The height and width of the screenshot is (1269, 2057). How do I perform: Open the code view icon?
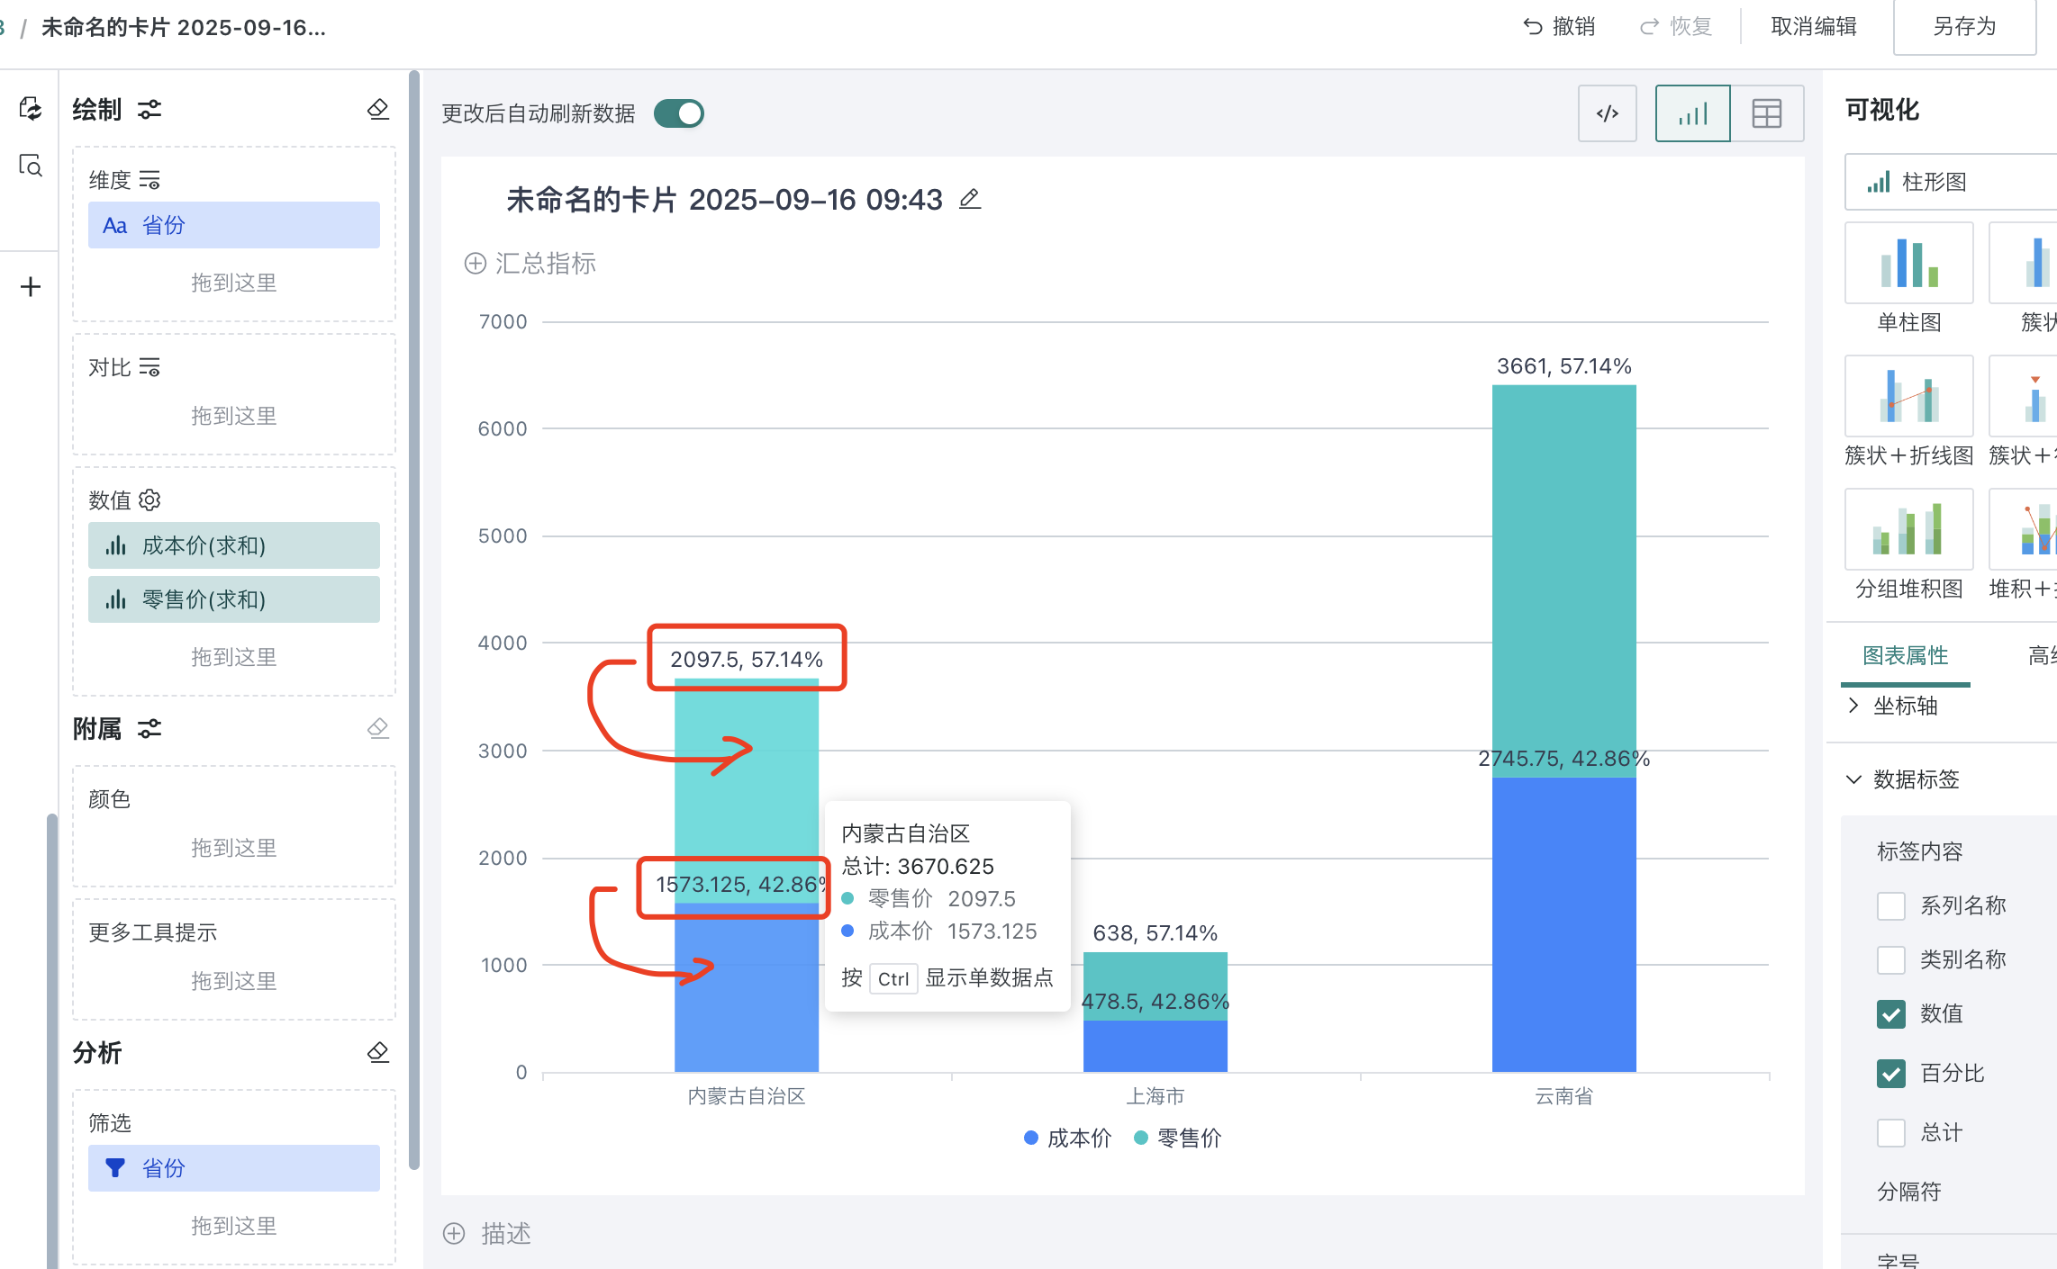point(1608,113)
